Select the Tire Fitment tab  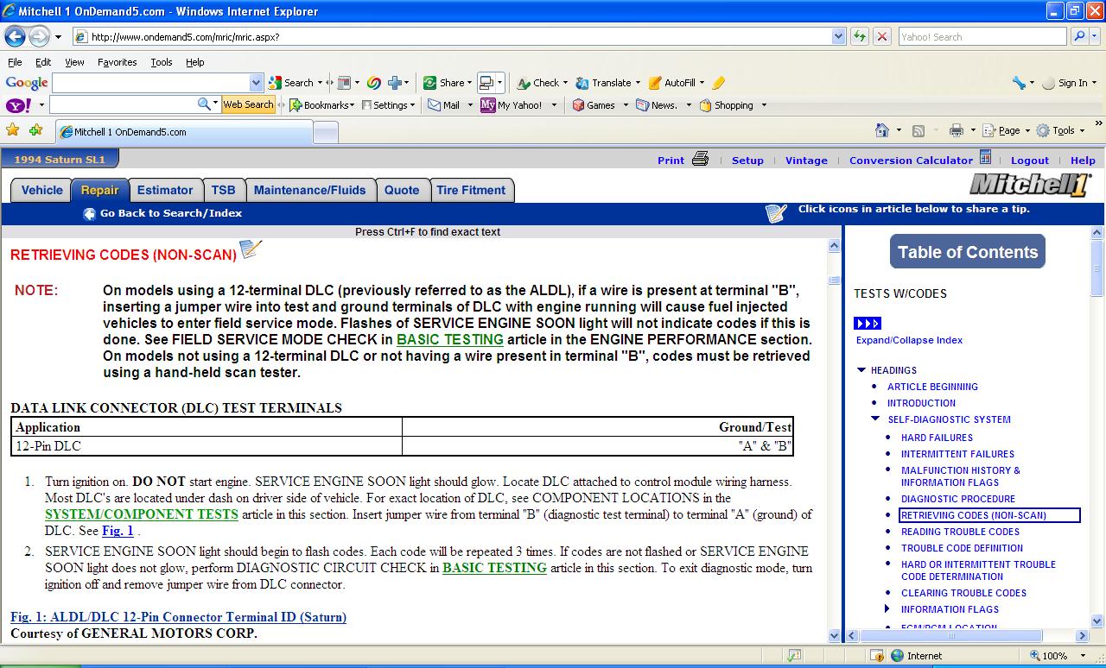[x=471, y=190]
